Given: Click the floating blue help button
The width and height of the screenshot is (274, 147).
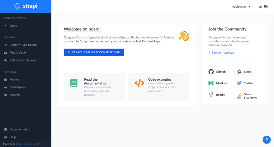Looking at the screenshot, I should tap(267, 140).
